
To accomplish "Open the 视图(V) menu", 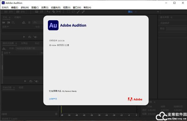I will coord(67,7).
